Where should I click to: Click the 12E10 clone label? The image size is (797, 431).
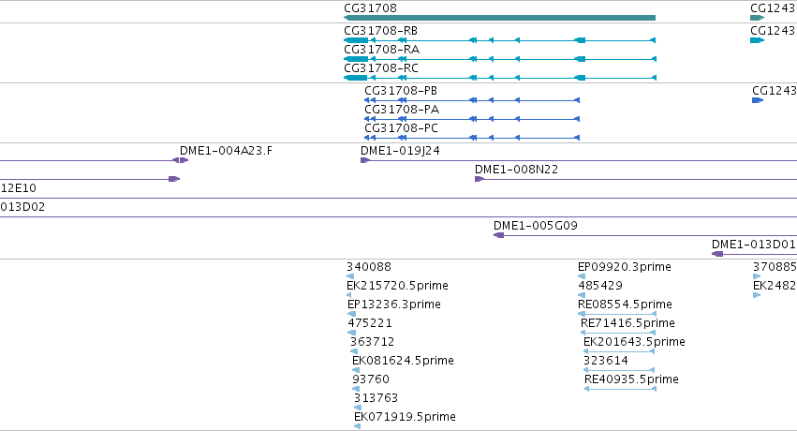19,188
